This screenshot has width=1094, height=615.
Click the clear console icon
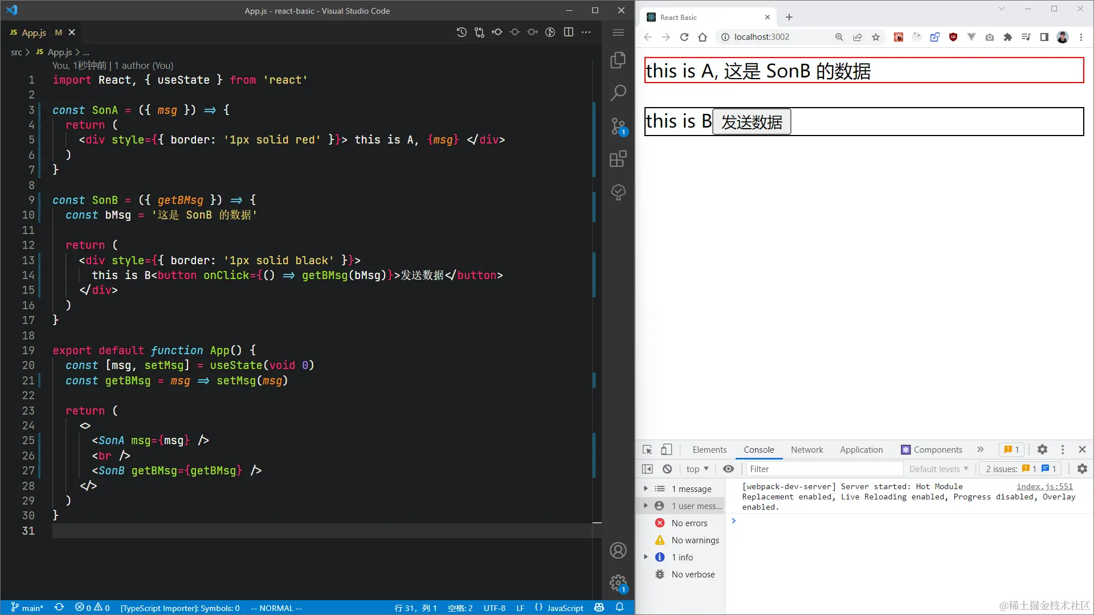click(667, 469)
